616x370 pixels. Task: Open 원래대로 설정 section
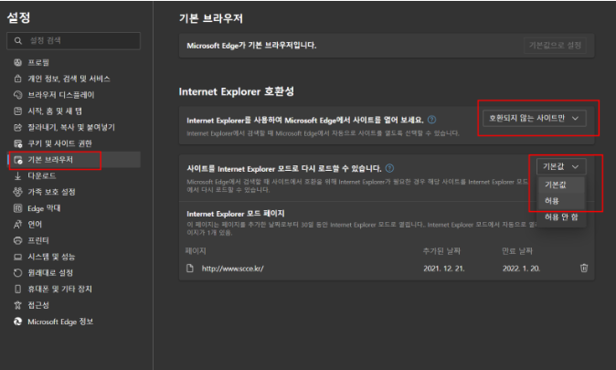pos(50,272)
